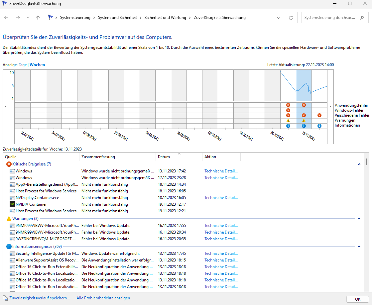
Task: Open technical details for warning at 16.11.2023 17:55
Action: (221, 226)
